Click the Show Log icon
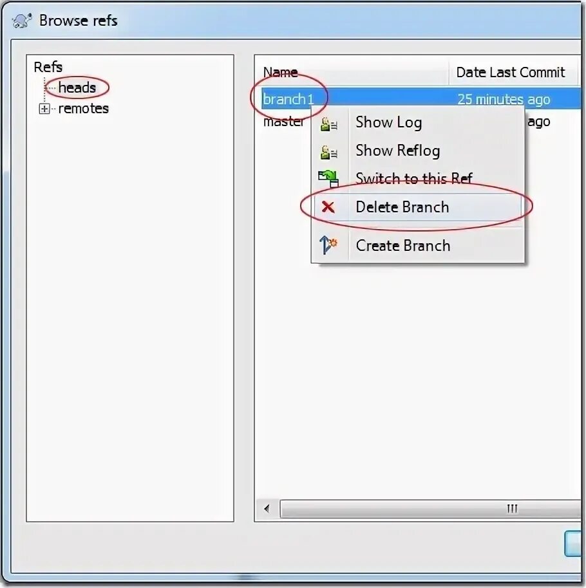This screenshot has width=586, height=588. [328, 124]
